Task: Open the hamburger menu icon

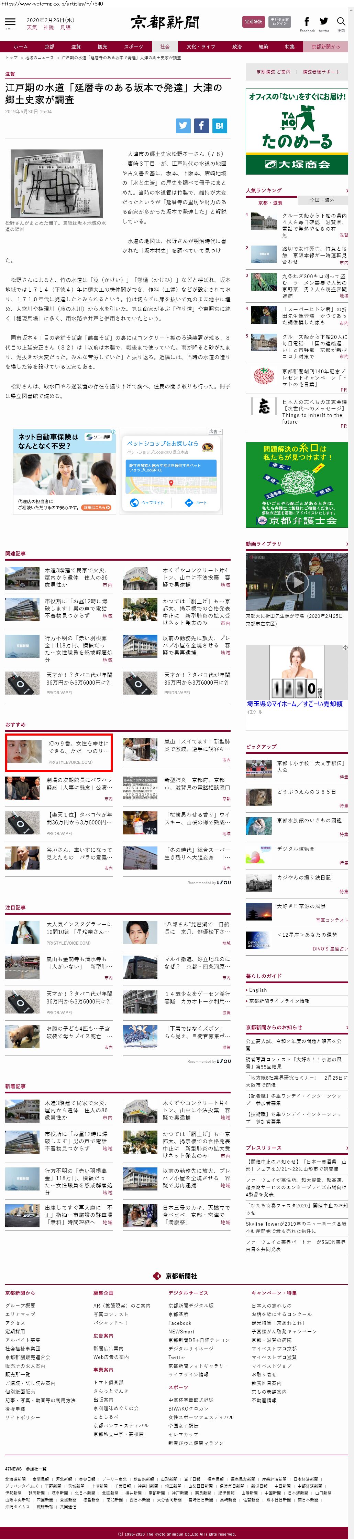Action: (x=10, y=21)
